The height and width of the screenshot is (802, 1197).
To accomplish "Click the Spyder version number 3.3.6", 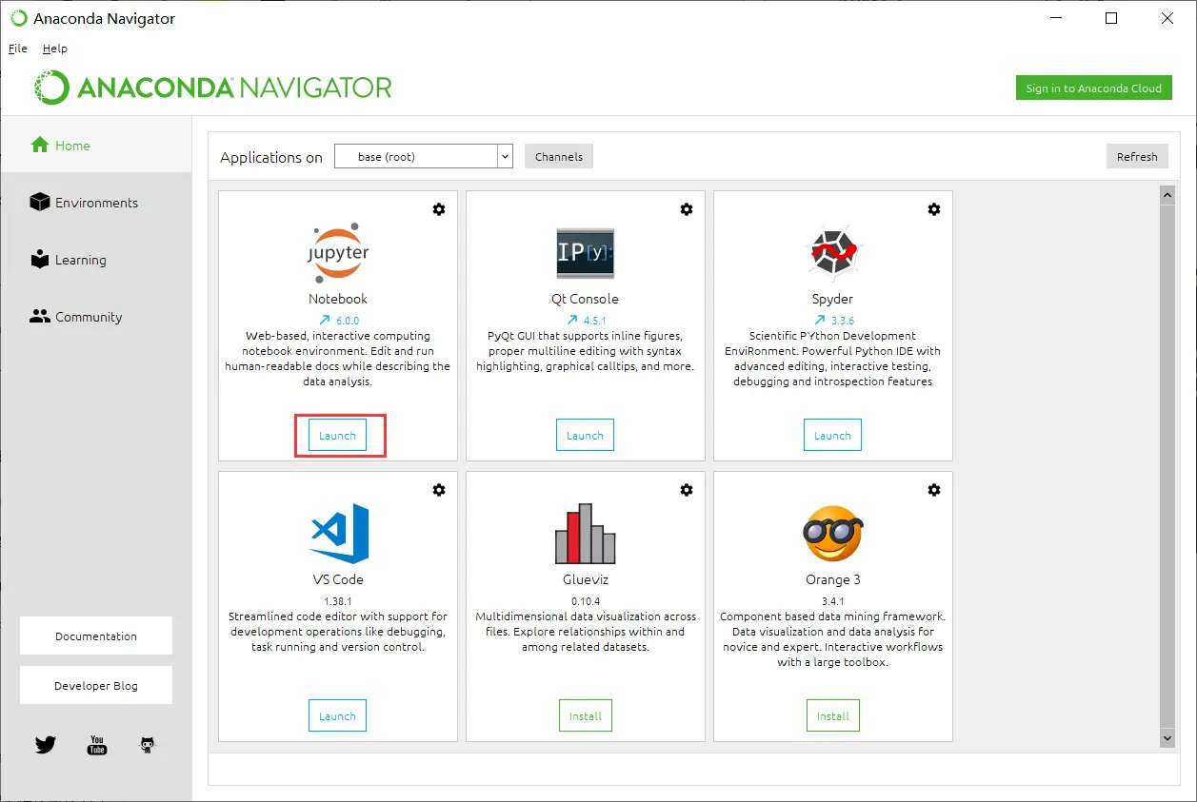I will click(843, 321).
